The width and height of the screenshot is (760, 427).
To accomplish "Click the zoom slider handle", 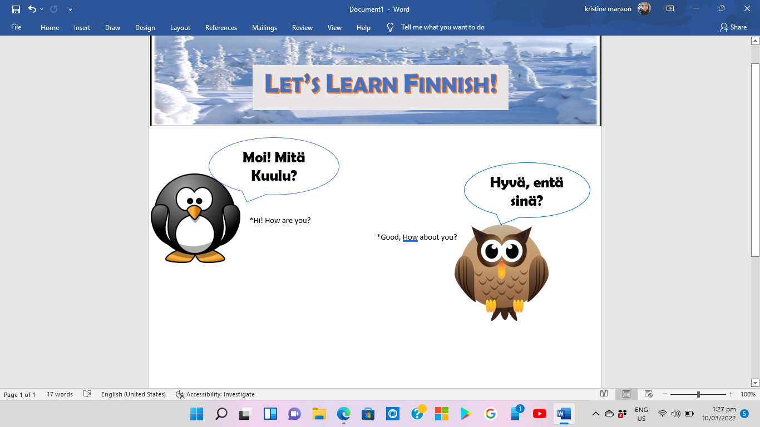I will [x=698, y=394].
